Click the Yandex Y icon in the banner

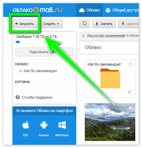83,36
